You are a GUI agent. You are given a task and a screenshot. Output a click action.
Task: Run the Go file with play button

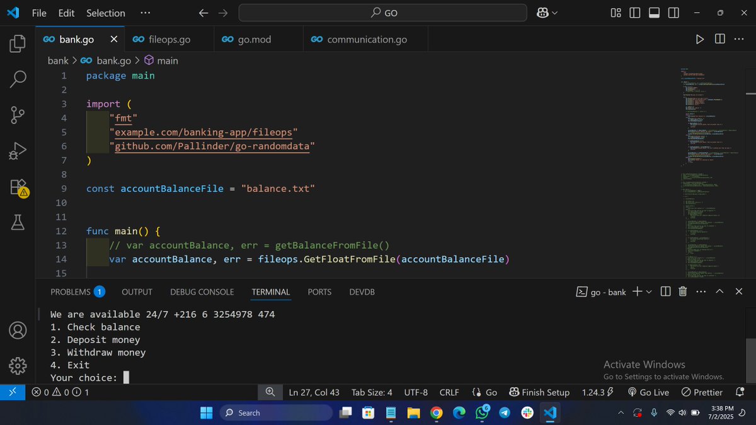(700, 38)
